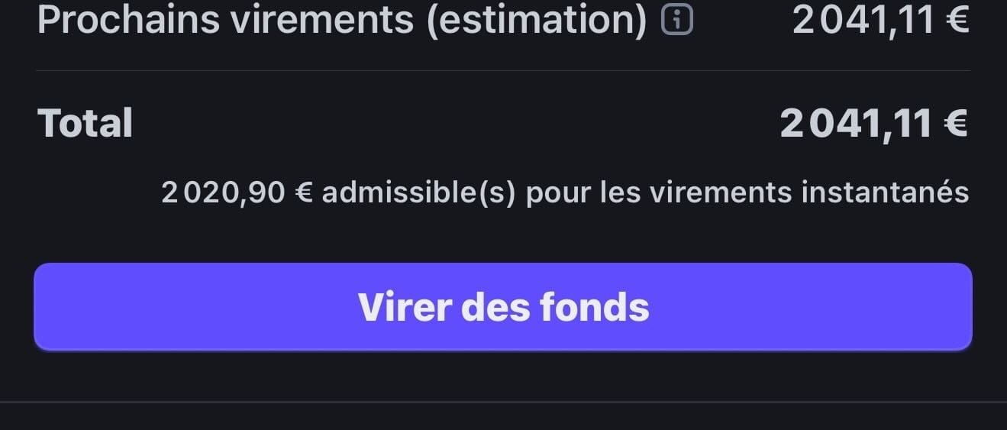Select the word 'admissible(s)'

tap(419, 192)
